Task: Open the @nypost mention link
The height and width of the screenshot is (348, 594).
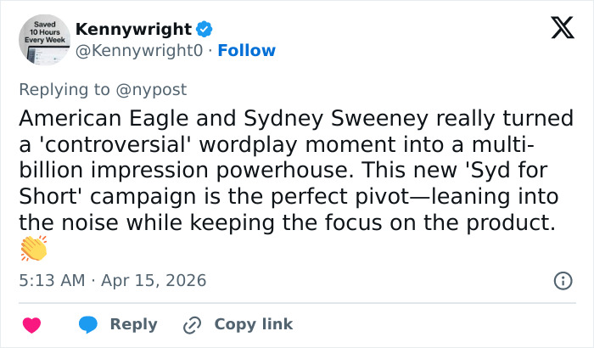Action: 151,89
